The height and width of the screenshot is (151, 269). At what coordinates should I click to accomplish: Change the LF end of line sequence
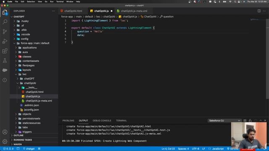(203, 149)
